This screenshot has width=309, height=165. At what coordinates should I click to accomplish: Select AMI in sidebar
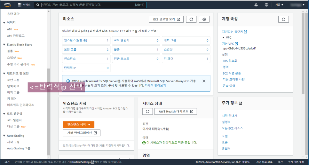(x=10, y=29)
